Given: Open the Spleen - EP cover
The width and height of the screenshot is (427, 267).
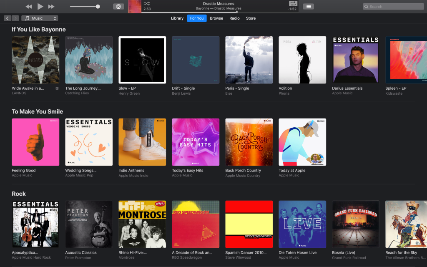Looking at the screenshot, I should pyautogui.click(x=406, y=60).
